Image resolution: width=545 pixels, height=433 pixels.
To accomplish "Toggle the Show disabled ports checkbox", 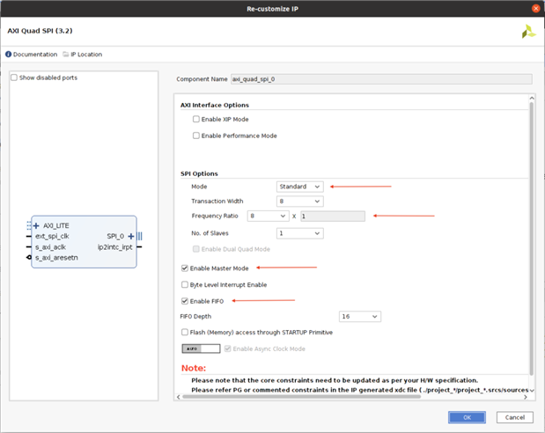I will tap(13, 77).
